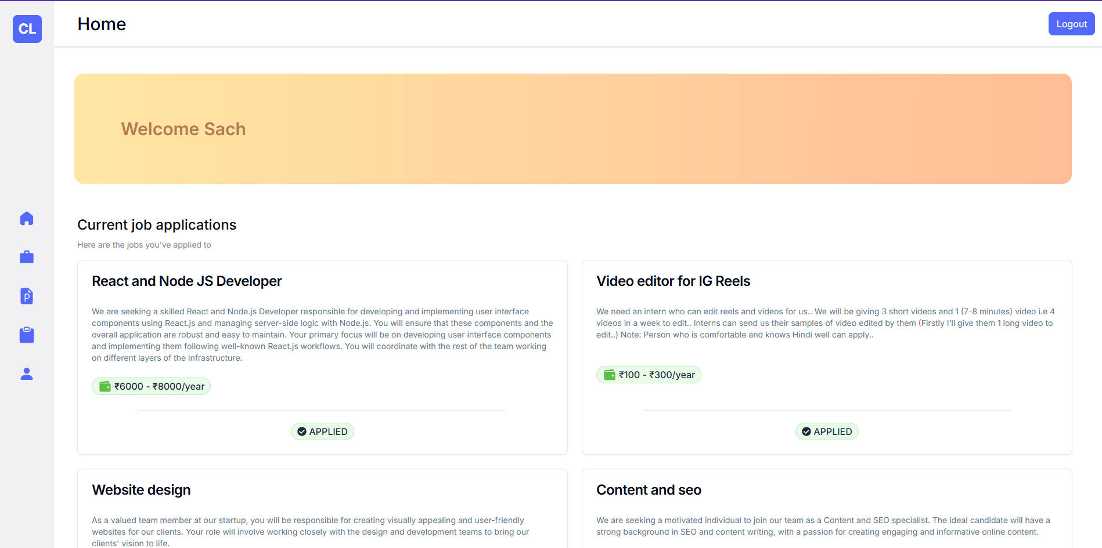
Task: Click checkmark icon in Video editor APPLIED badge
Action: click(x=806, y=431)
